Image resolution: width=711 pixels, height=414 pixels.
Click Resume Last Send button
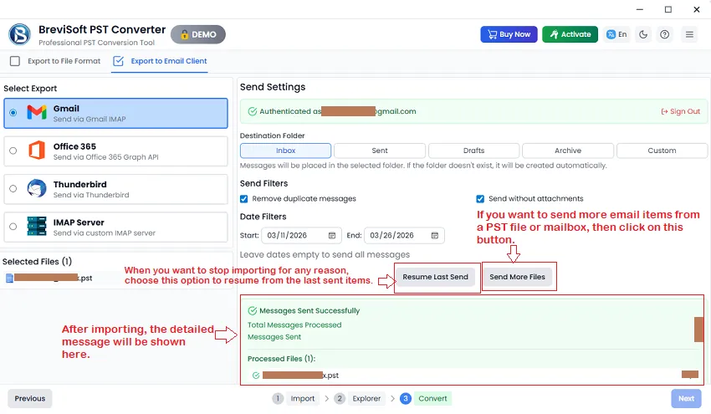tap(435, 277)
